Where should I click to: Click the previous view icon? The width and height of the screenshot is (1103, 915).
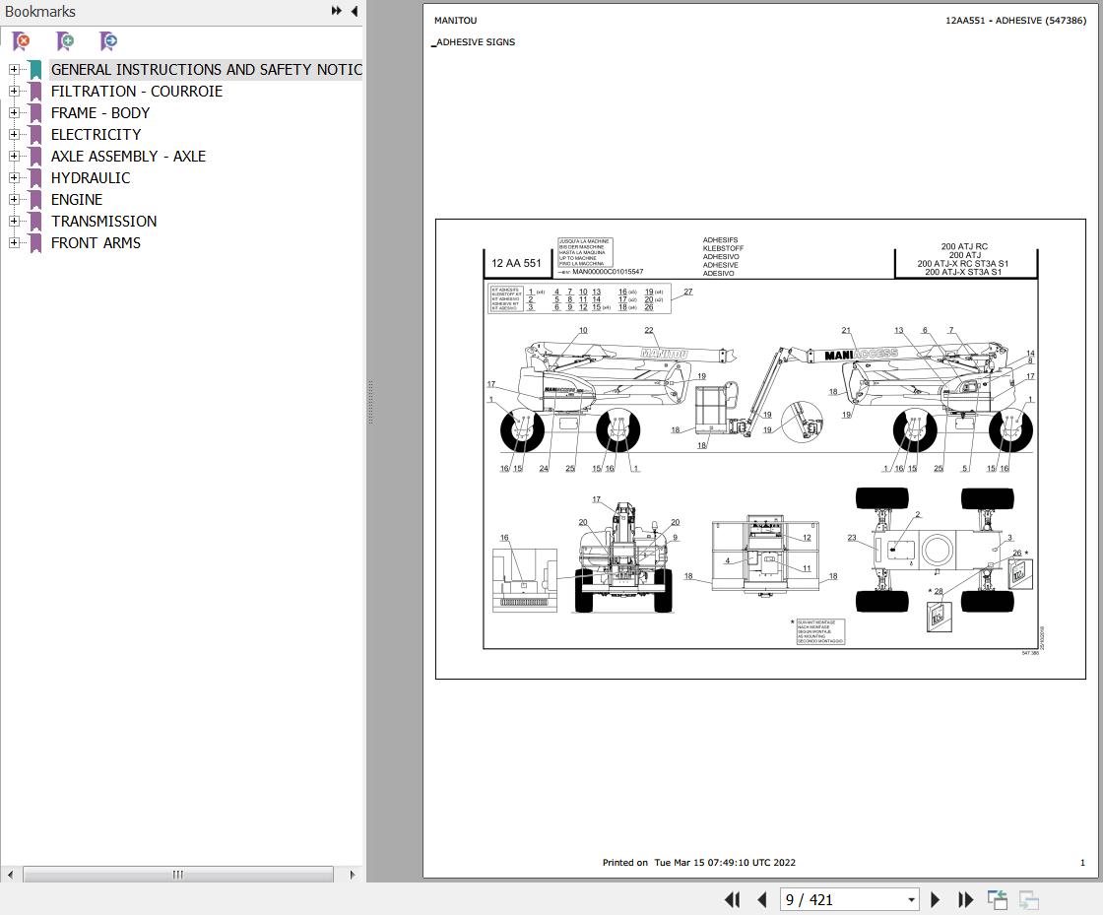[x=997, y=899]
